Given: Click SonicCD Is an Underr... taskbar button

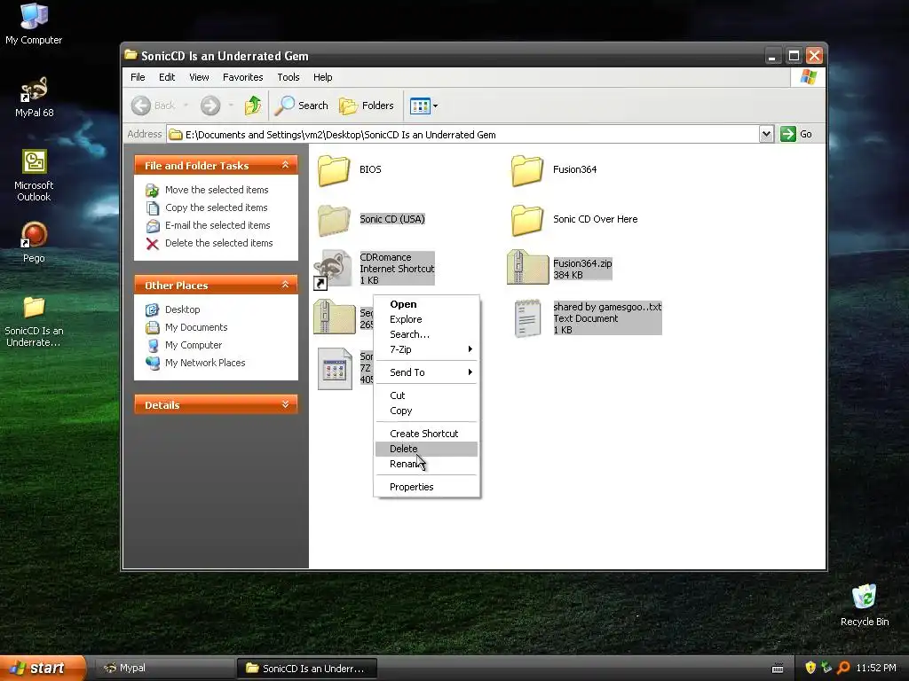Looking at the screenshot, I should pos(306,669).
